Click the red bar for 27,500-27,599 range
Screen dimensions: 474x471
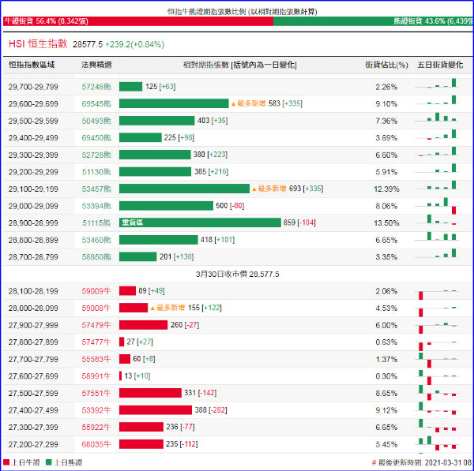click(x=150, y=393)
